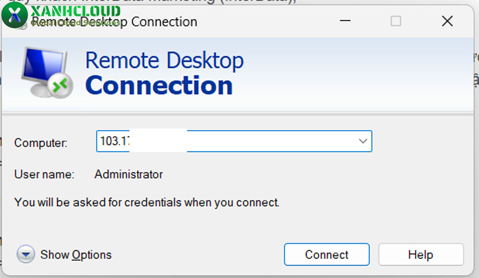This screenshot has height=278, width=479.
Task: Click the Administrator user name text
Action: coord(129,175)
